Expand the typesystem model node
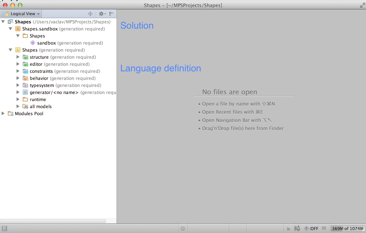366x233 pixels. coord(18,85)
